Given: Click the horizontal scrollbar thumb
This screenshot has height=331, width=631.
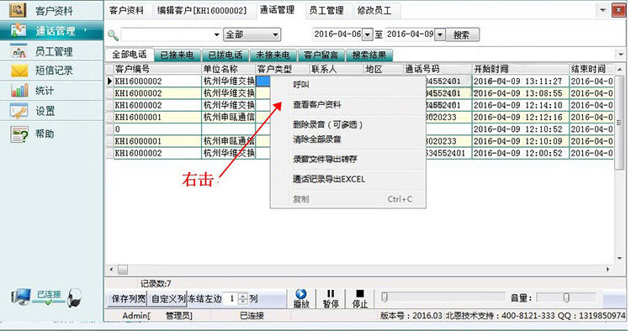Looking at the screenshot, I should (123, 269).
